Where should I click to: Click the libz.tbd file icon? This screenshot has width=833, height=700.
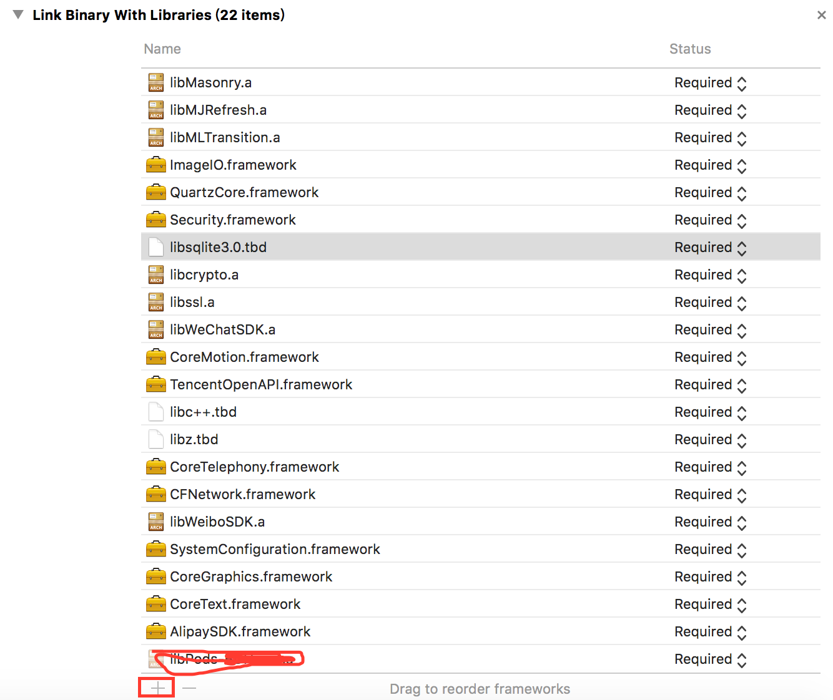click(156, 439)
